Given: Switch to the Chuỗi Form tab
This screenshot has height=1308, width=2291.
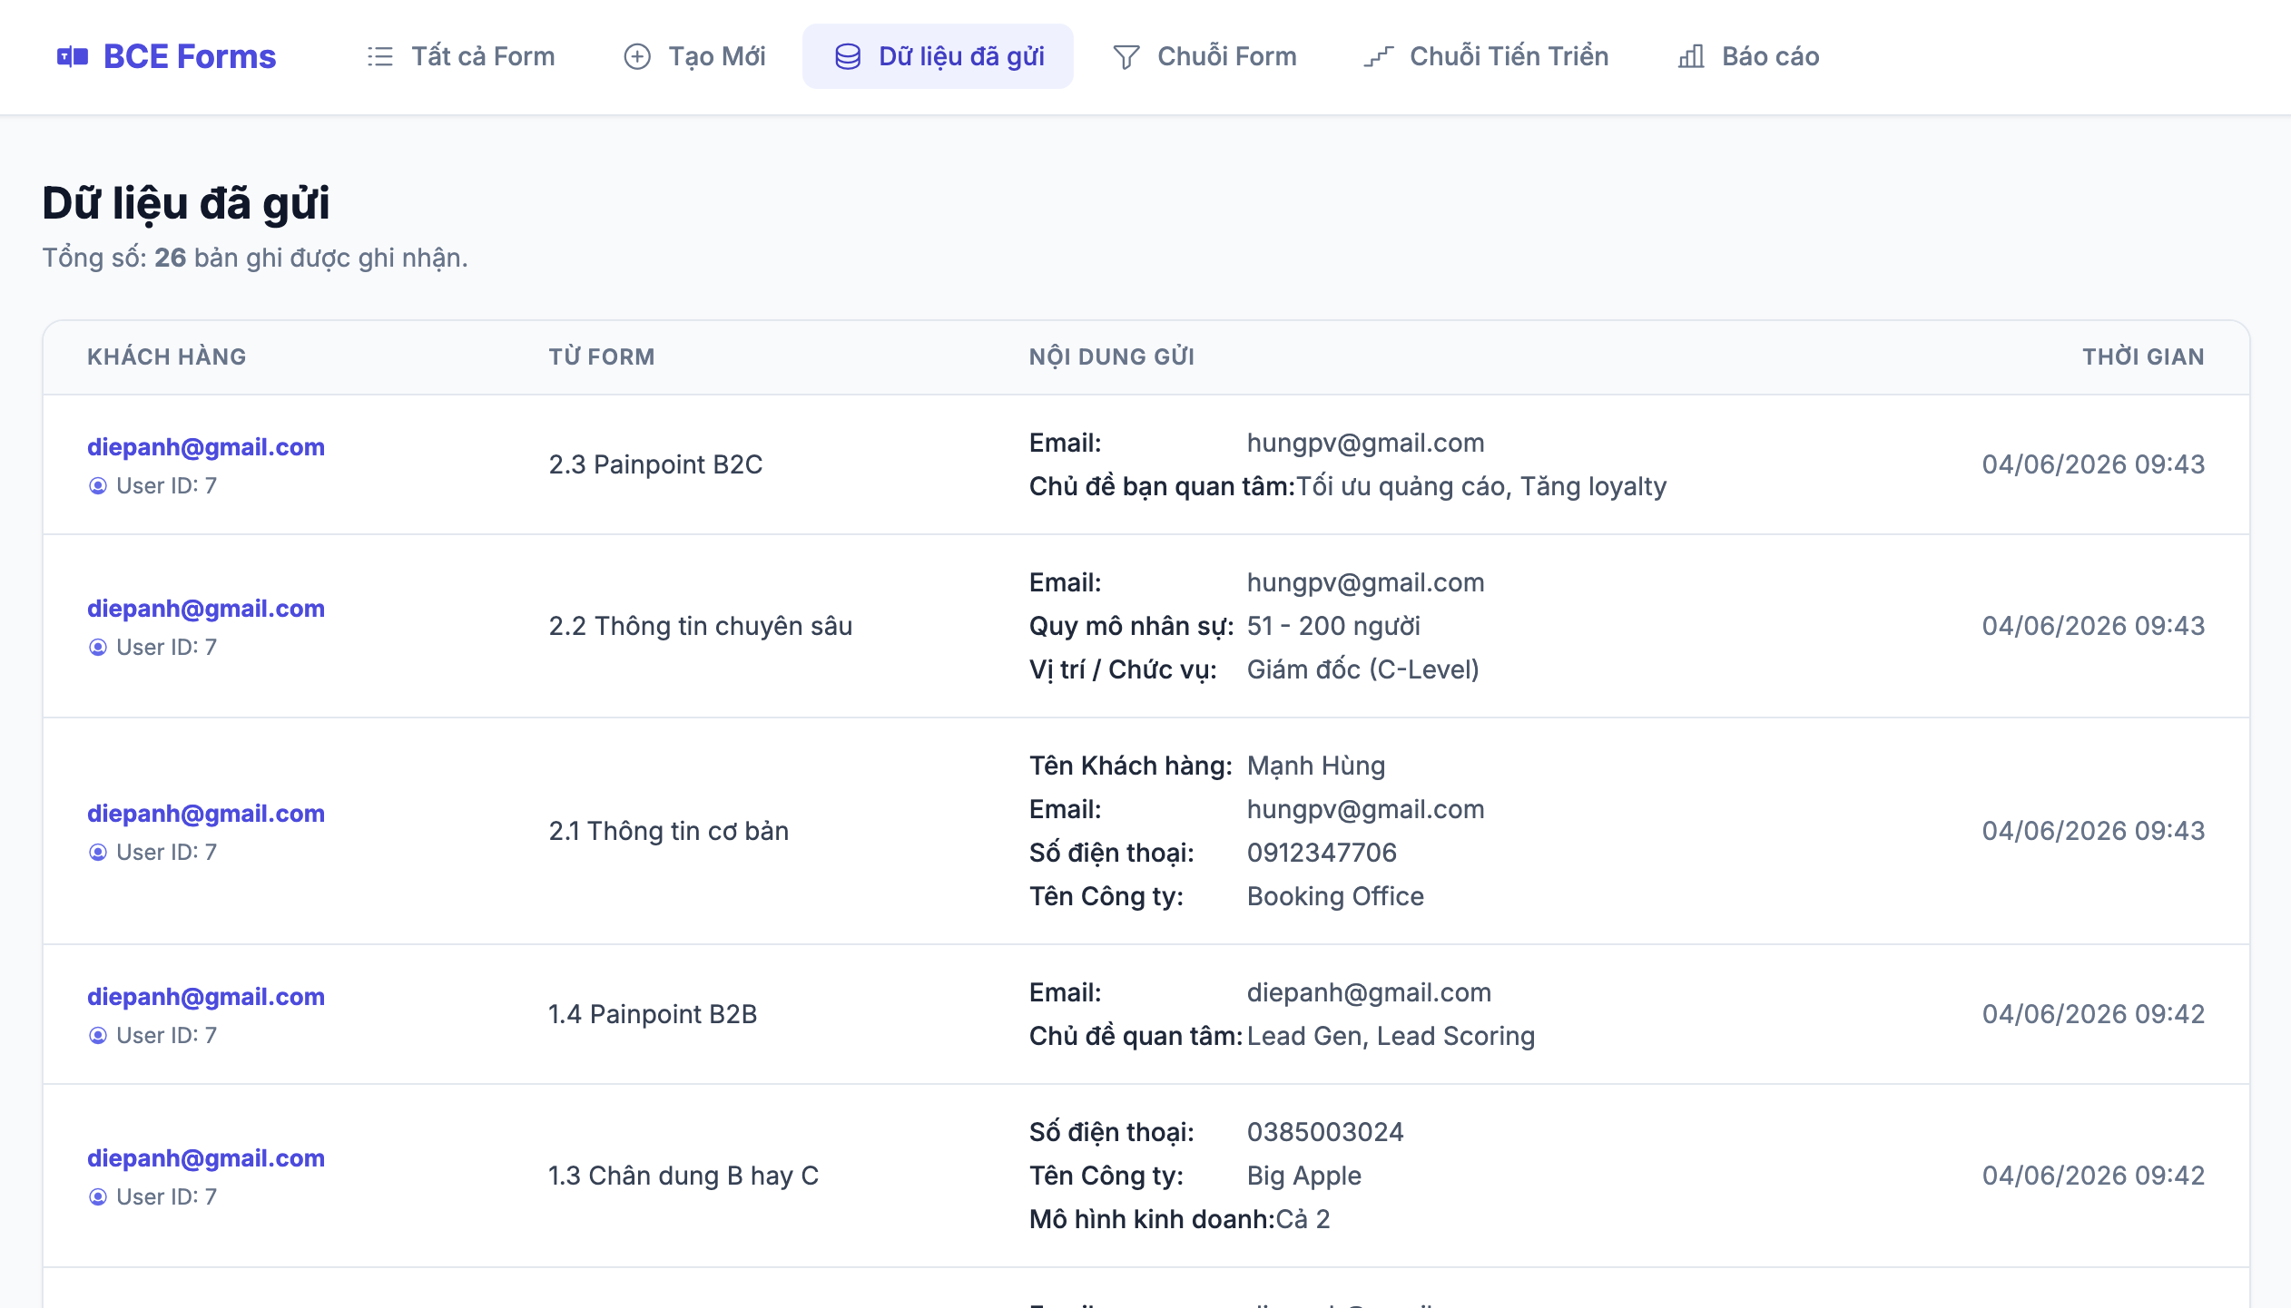Looking at the screenshot, I should pos(1204,57).
